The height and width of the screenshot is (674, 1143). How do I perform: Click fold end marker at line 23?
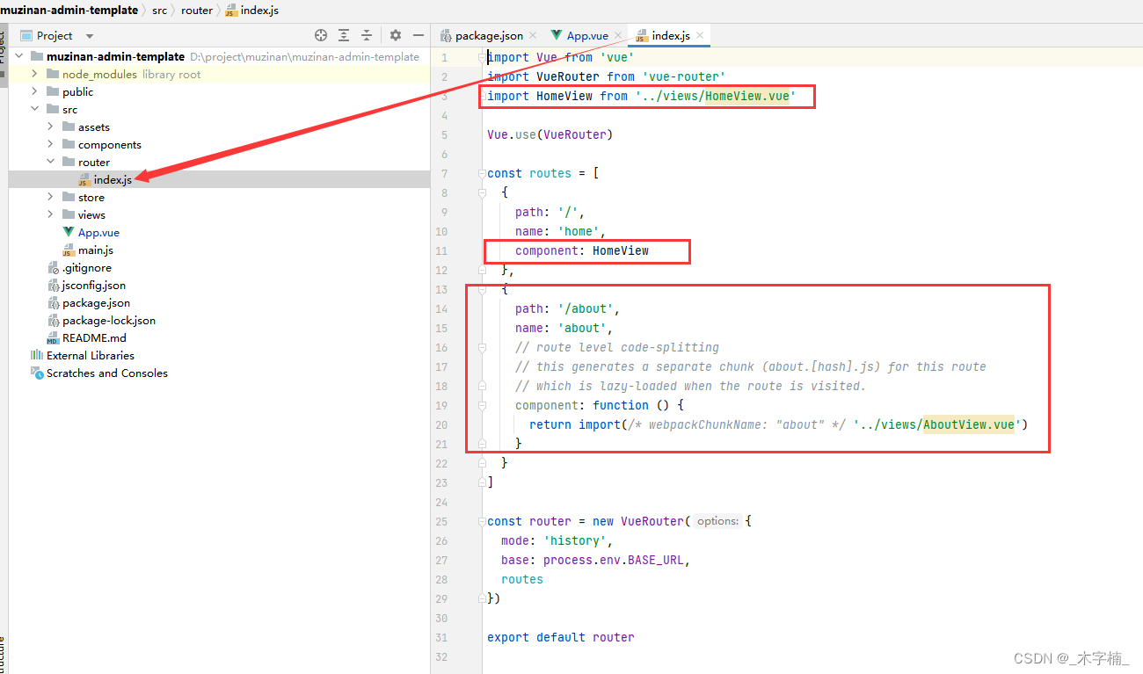482,482
